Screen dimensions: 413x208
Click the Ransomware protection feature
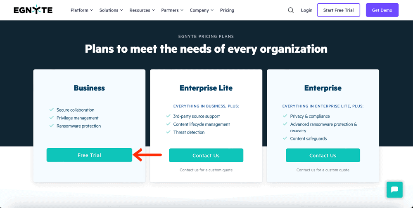click(x=78, y=126)
